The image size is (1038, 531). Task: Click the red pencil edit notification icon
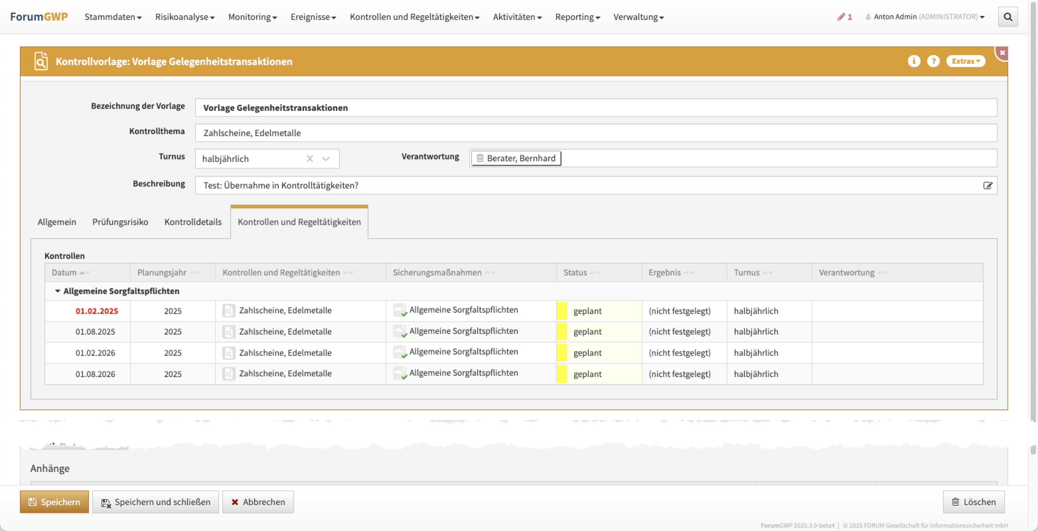pyautogui.click(x=841, y=17)
